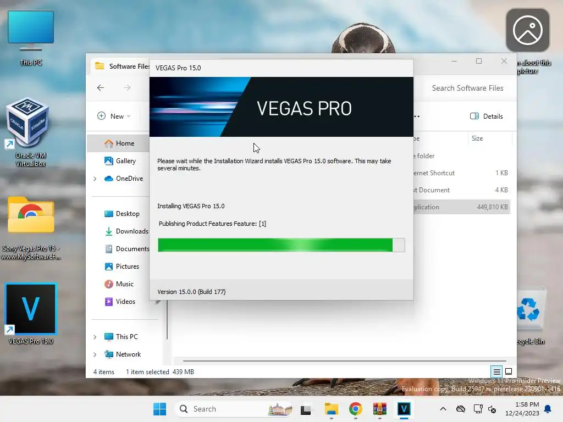Image resolution: width=563 pixels, height=422 pixels.
Task: Open the Recycle Bin desktop icon
Action: 530,316
